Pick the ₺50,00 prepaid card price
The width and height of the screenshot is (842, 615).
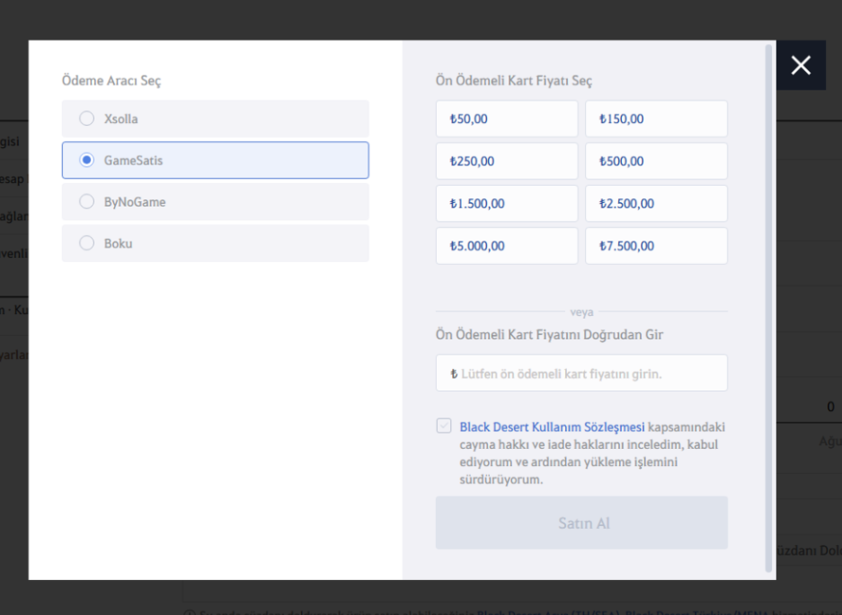(507, 119)
